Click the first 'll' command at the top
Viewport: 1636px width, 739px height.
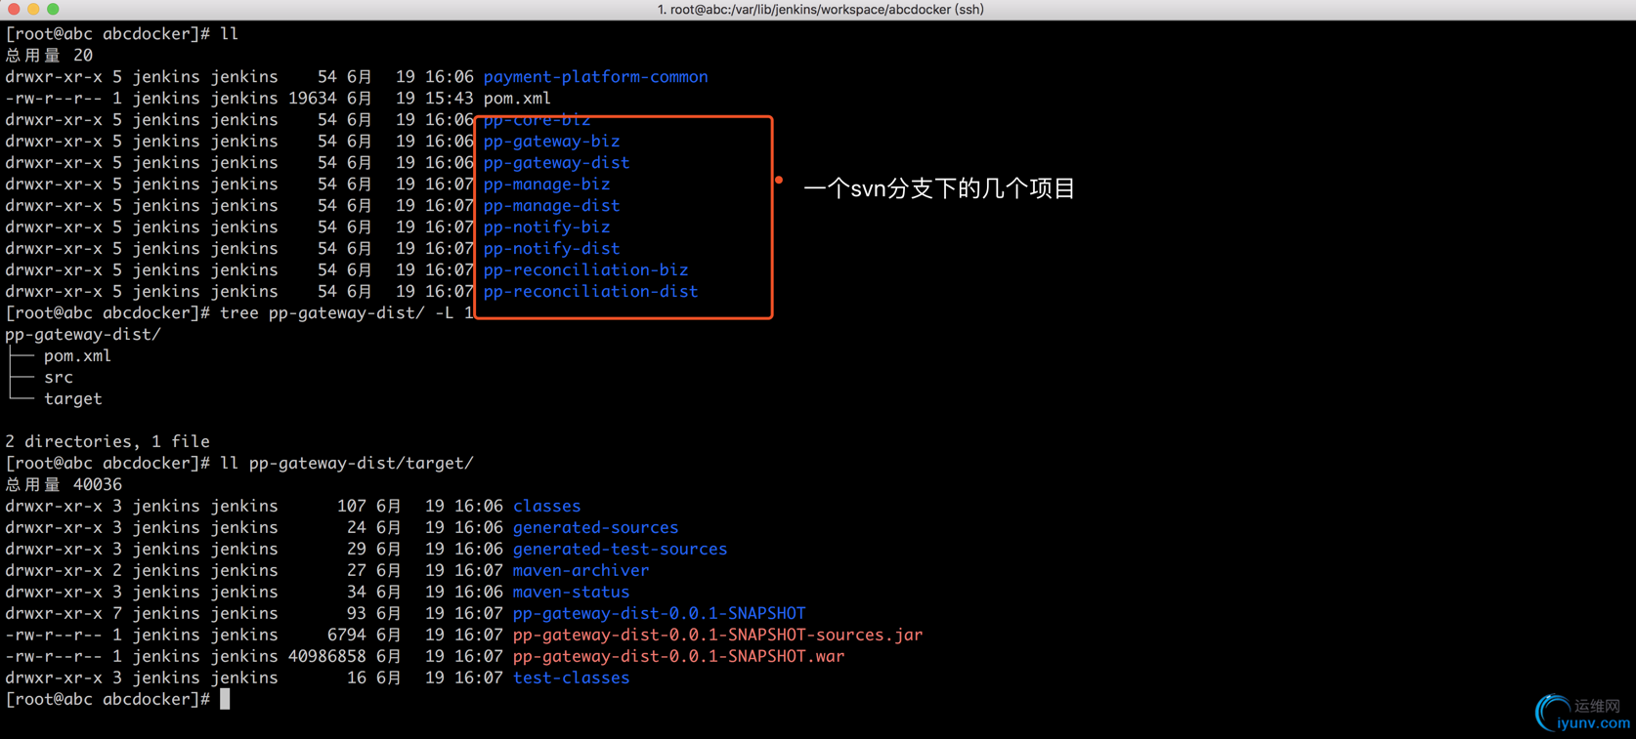pyautogui.click(x=229, y=33)
